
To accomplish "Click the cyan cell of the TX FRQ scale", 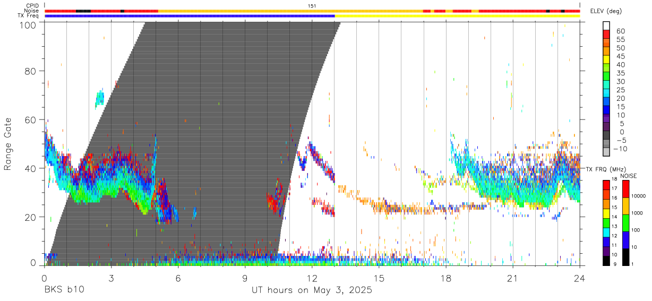I will point(606,233).
